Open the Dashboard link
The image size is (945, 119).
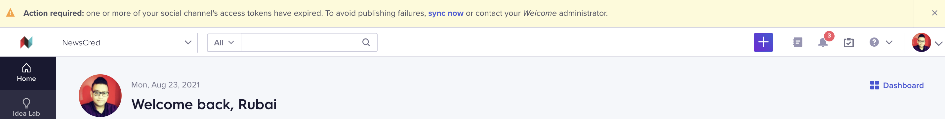(x=897, y=85)
